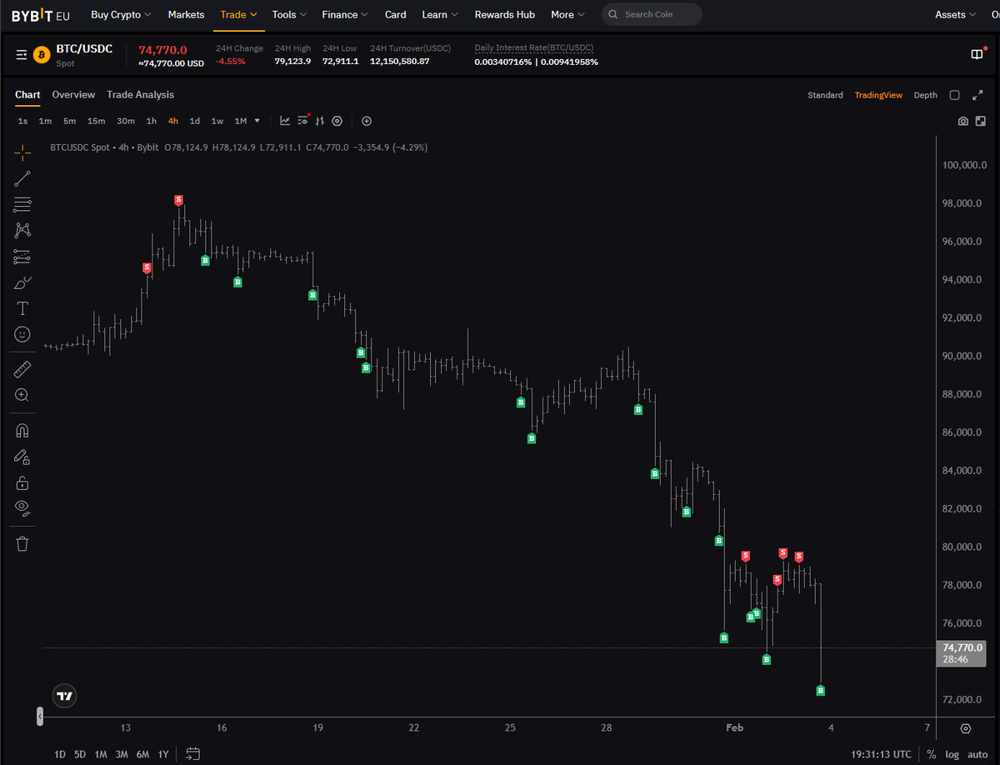Click the plus compare symbol icon
The image size is (1000, 765).
click(367, 121)
